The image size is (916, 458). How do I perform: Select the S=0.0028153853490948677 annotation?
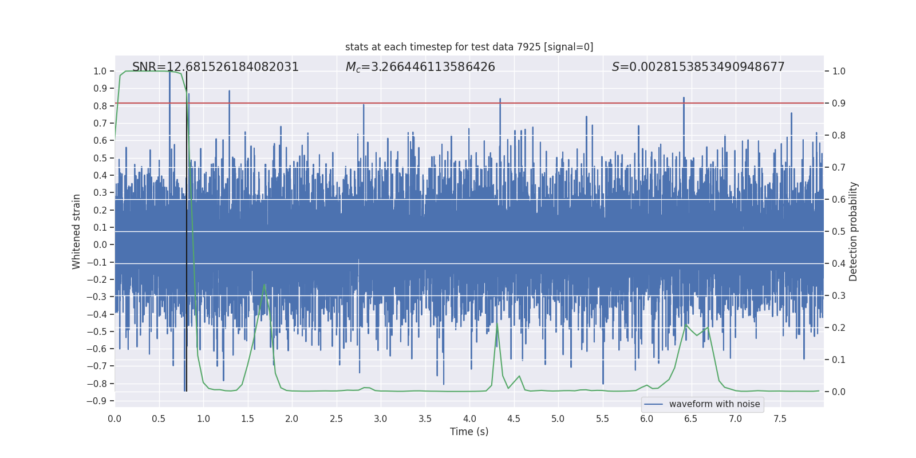point(698,67)
